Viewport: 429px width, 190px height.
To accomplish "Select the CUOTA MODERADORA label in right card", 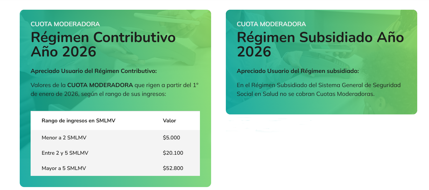I will pyautogui.click(x=271, y=24).
